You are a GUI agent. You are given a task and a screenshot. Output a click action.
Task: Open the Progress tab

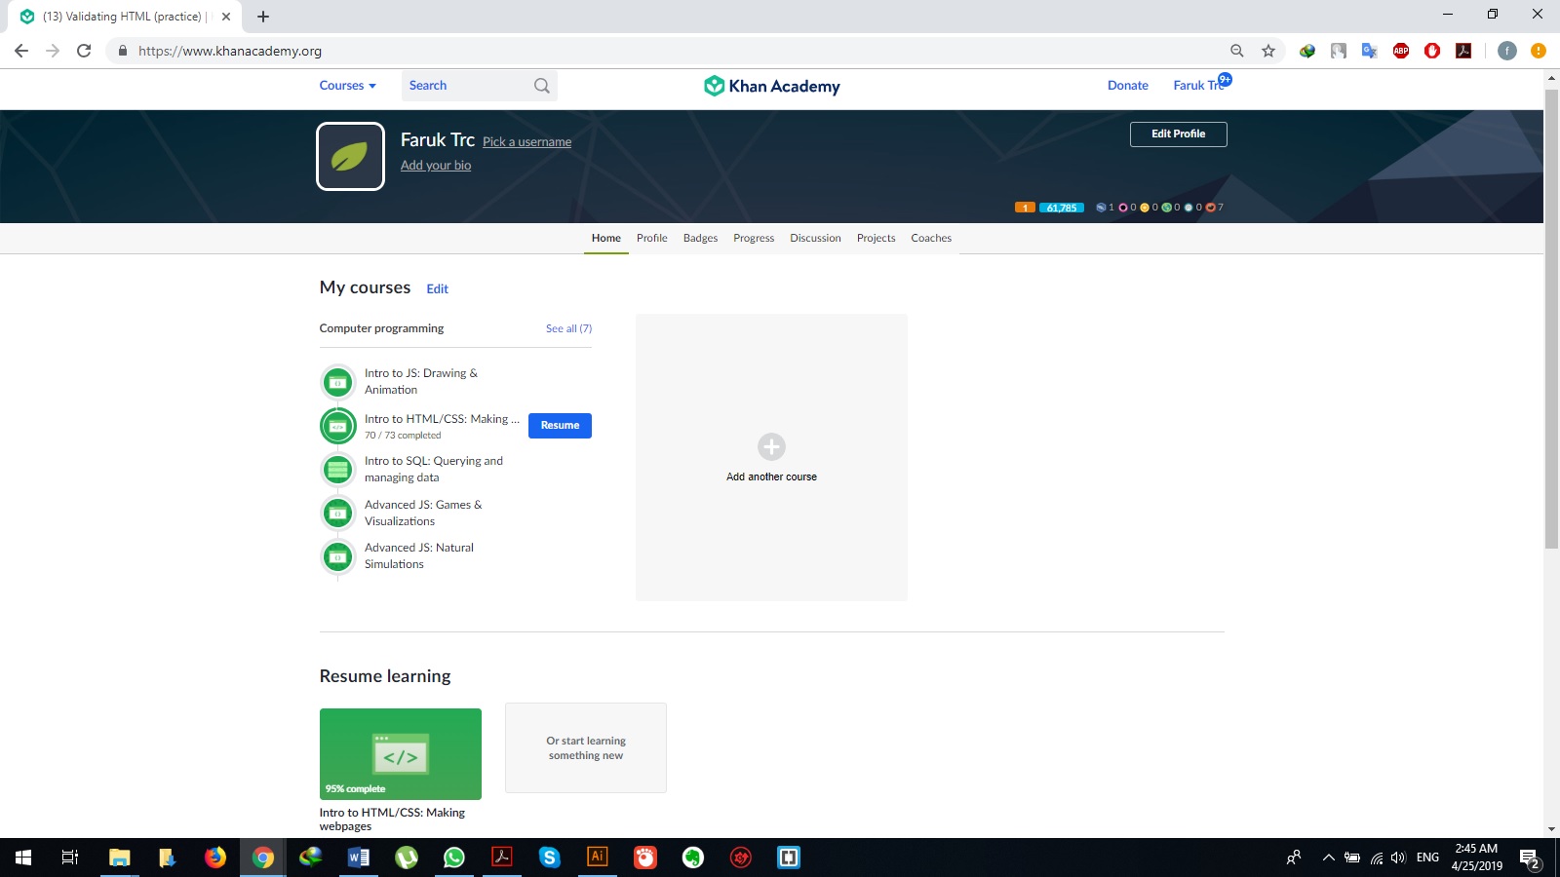coord(754,238)
